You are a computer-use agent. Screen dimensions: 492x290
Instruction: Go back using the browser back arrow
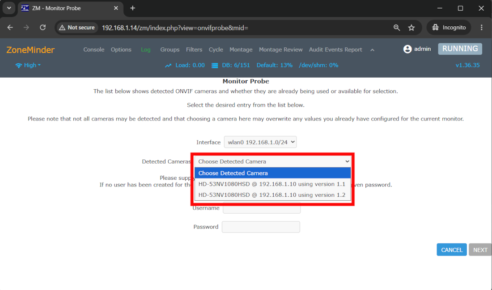(x=10, y=28)
